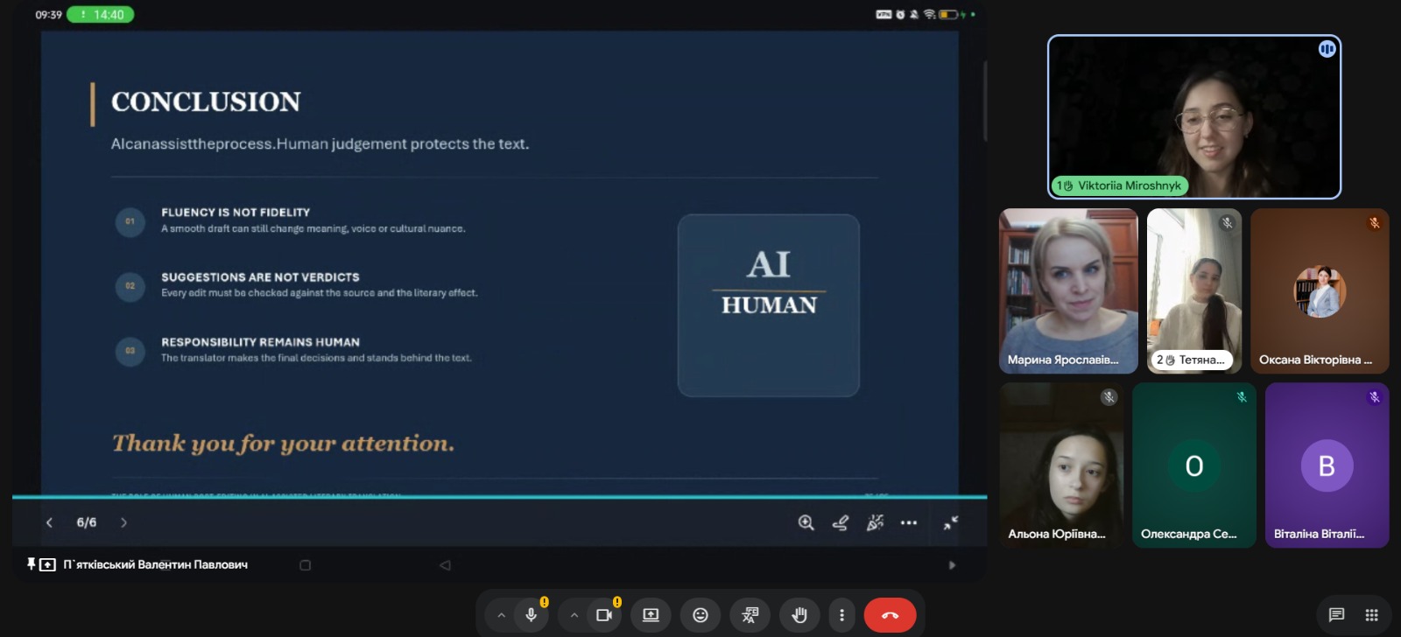1401x637 pixels.
Task: Raise your hand in the meeting
Action: pyautogui.click(x=799, y=615)
